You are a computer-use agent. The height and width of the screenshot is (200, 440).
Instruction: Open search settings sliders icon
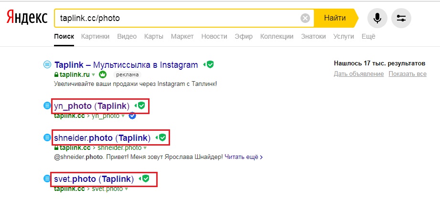click(x=401, y=19)
